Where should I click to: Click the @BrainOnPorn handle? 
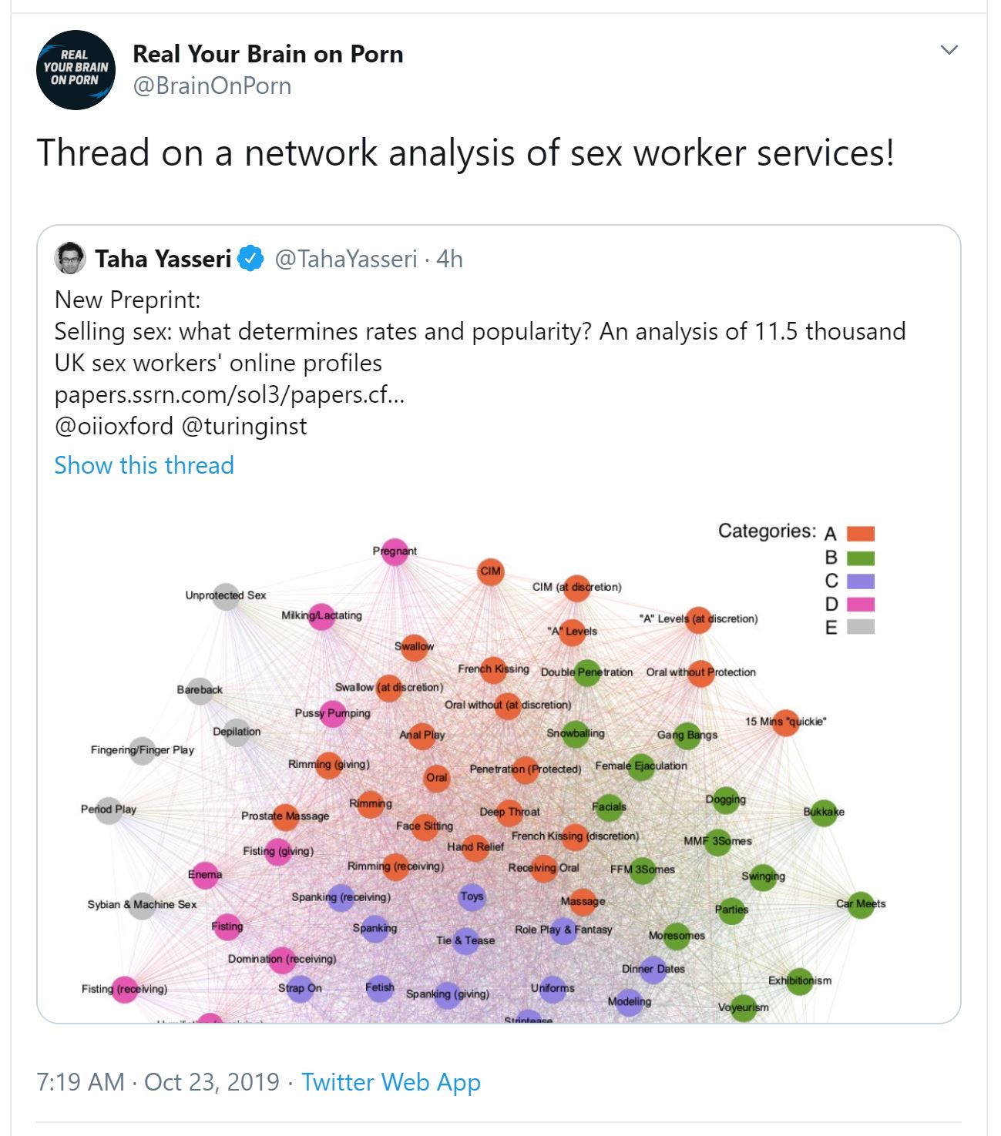(x=212, y=85)
